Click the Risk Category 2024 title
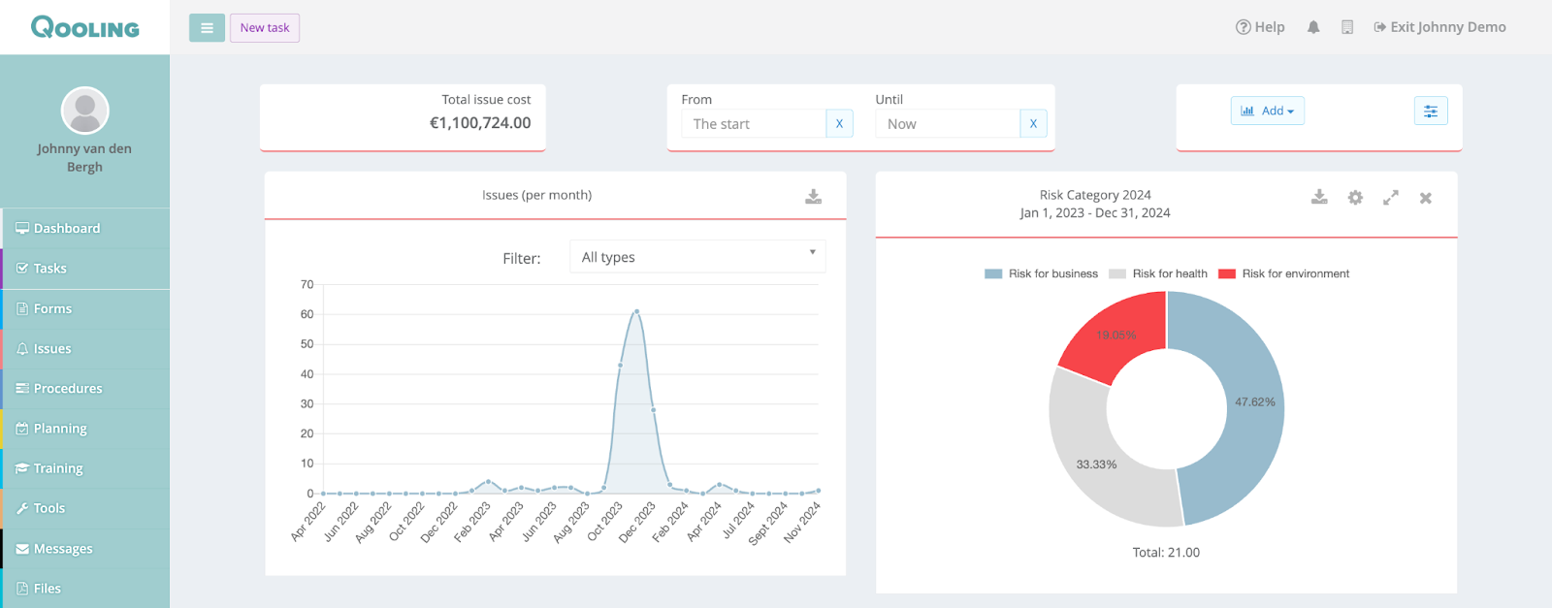Screen dimensions: 1552x608 pyautogui.click(x=1095, y=195)
